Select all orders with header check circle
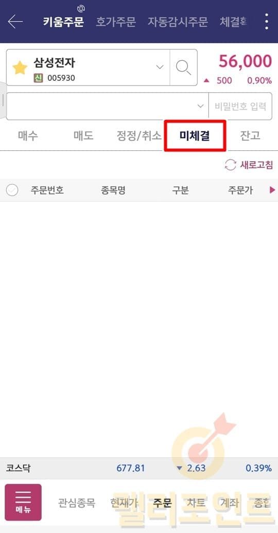Screen dimensions: 278x533 (12, 190)
